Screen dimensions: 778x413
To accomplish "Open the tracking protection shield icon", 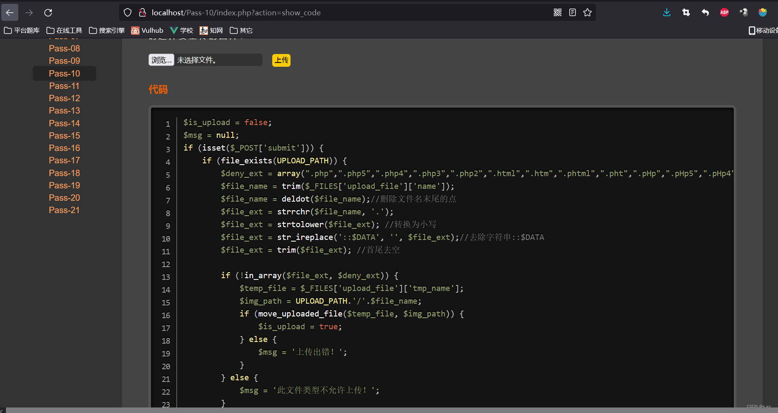I will click(127, 12).
